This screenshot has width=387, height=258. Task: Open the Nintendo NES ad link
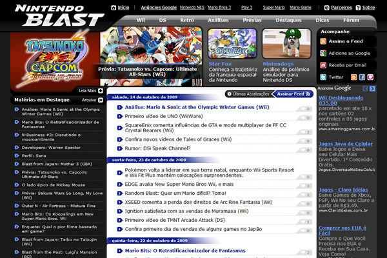(x=192, y=7)
